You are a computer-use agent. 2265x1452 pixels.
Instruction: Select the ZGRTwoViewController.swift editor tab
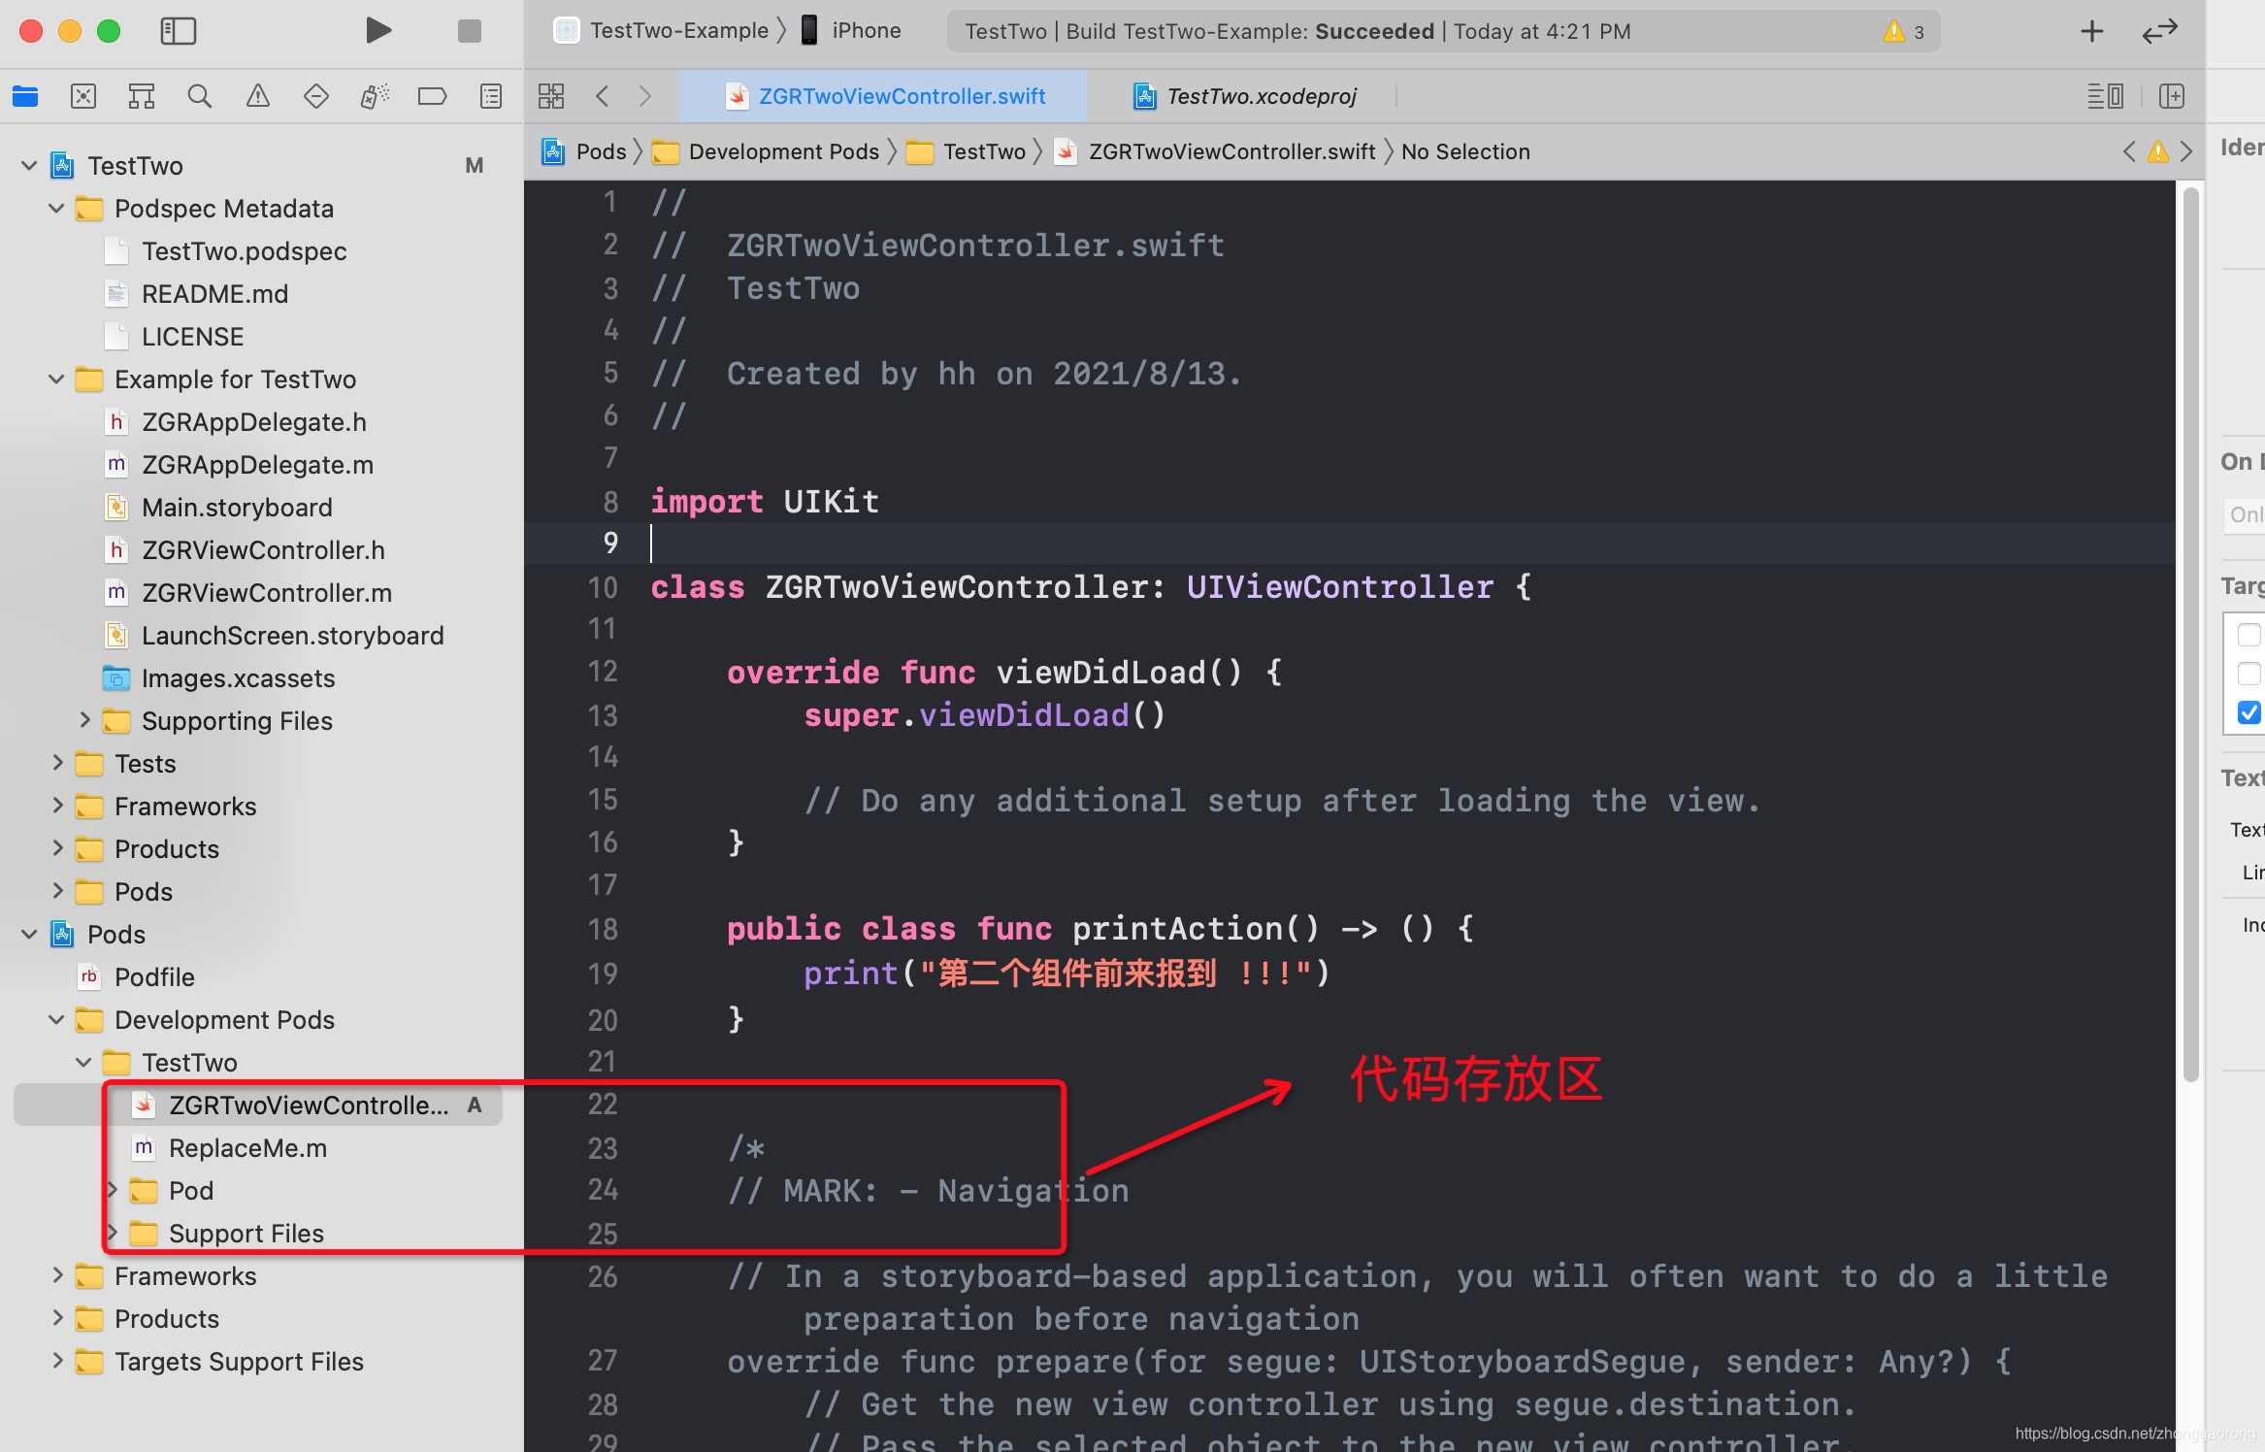coord(901,96)
